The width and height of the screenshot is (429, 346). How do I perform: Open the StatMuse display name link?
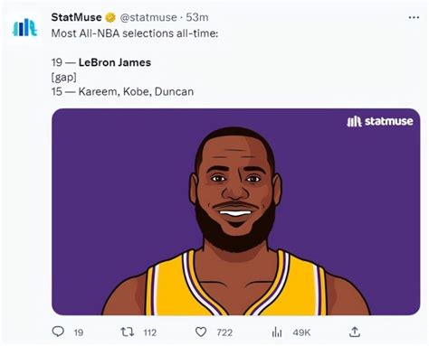coord(76,17)
